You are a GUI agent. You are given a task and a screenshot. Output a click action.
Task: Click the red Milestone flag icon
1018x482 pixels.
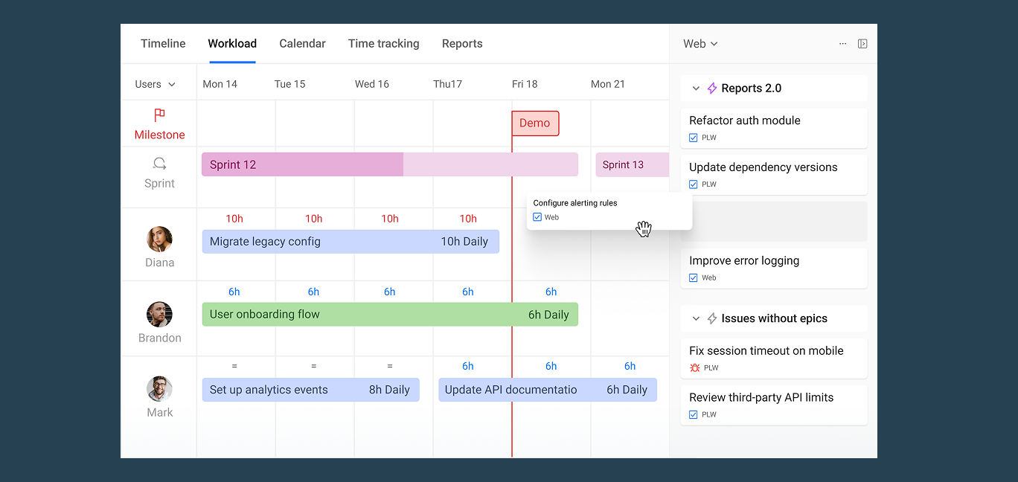tap(159, 115)
